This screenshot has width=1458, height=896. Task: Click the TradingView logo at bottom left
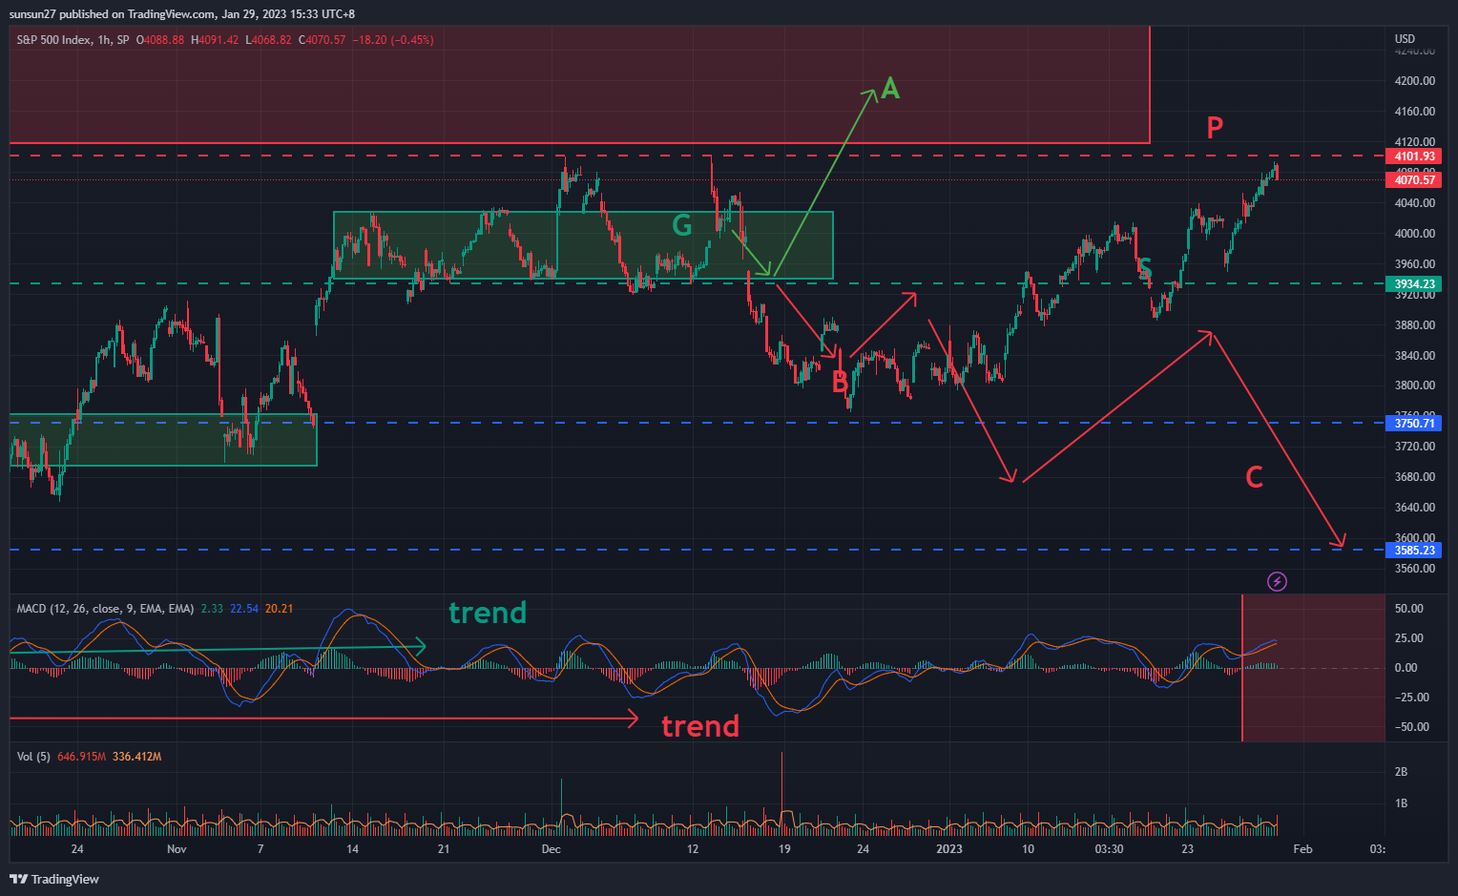[54, 879]
